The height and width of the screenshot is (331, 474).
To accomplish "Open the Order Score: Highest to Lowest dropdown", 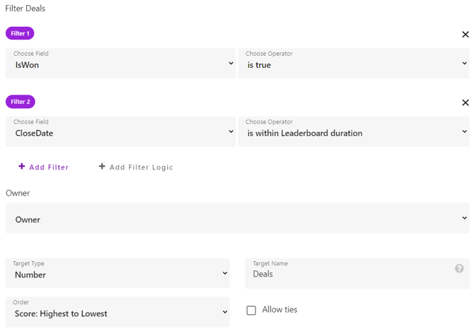I will point(117,312).
